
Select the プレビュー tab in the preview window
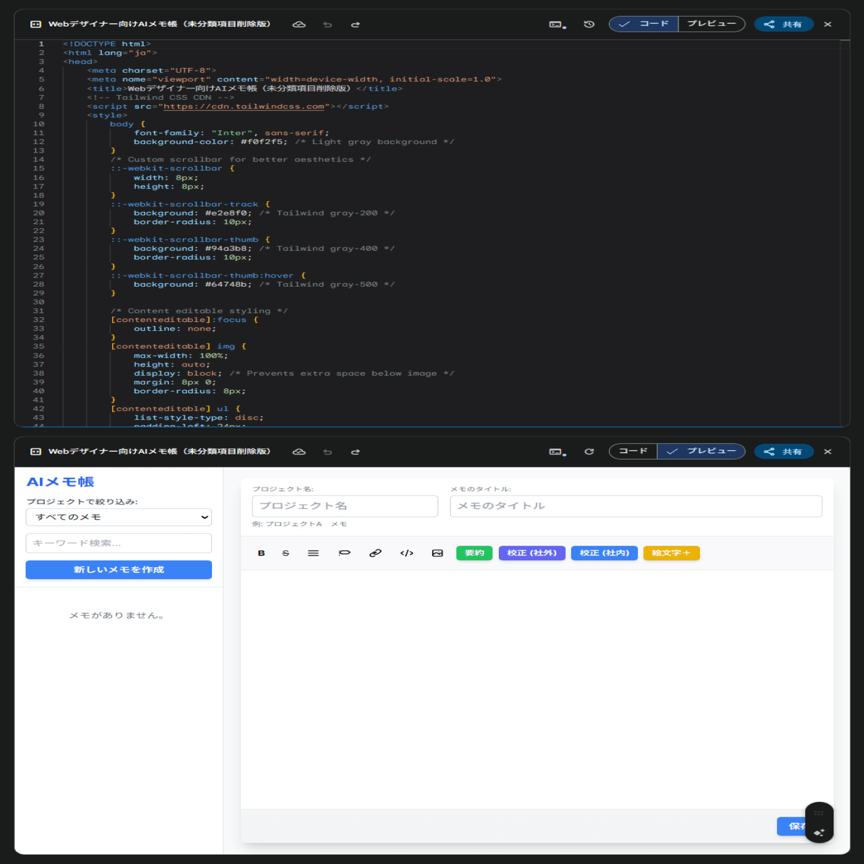pyautogui.click(x=701, y=451)
